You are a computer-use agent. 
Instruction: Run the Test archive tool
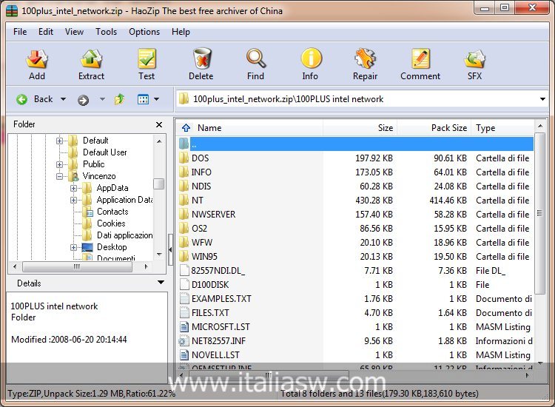(147, 64)
